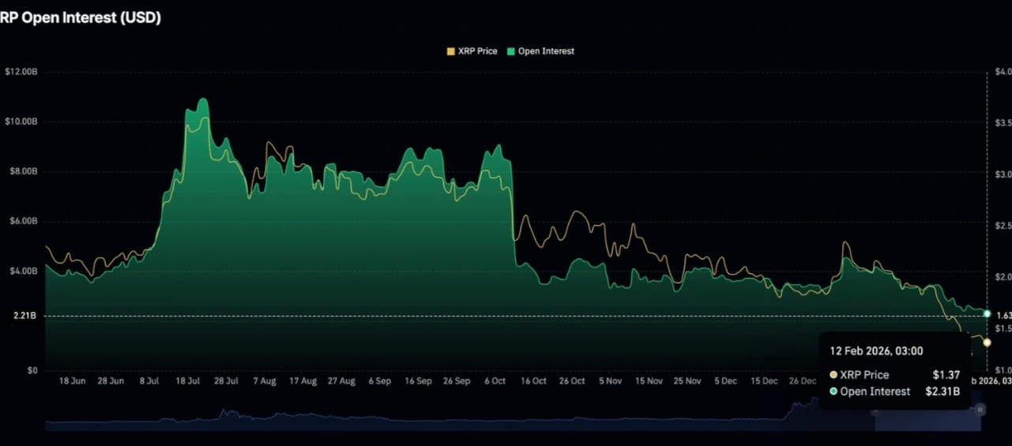Viewport: 1012px width, 446px height.
Task: Click the '$10.00B' y-axis label
Action: pos(21,122)
